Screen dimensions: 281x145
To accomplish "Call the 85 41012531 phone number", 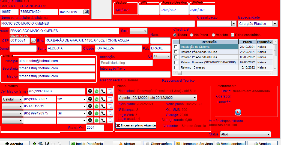I will click(x=103, y=106).
